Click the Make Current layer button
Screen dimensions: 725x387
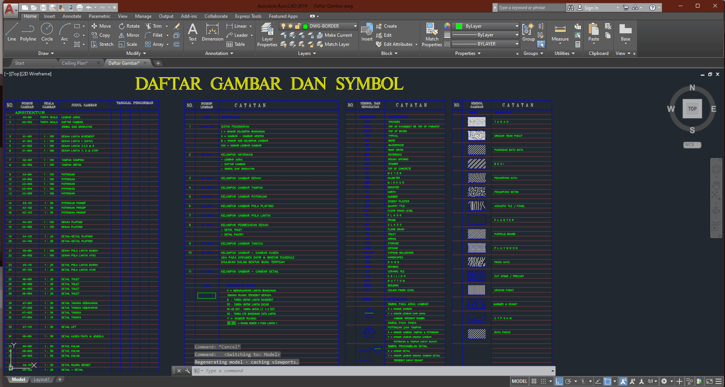pos(334,35)
